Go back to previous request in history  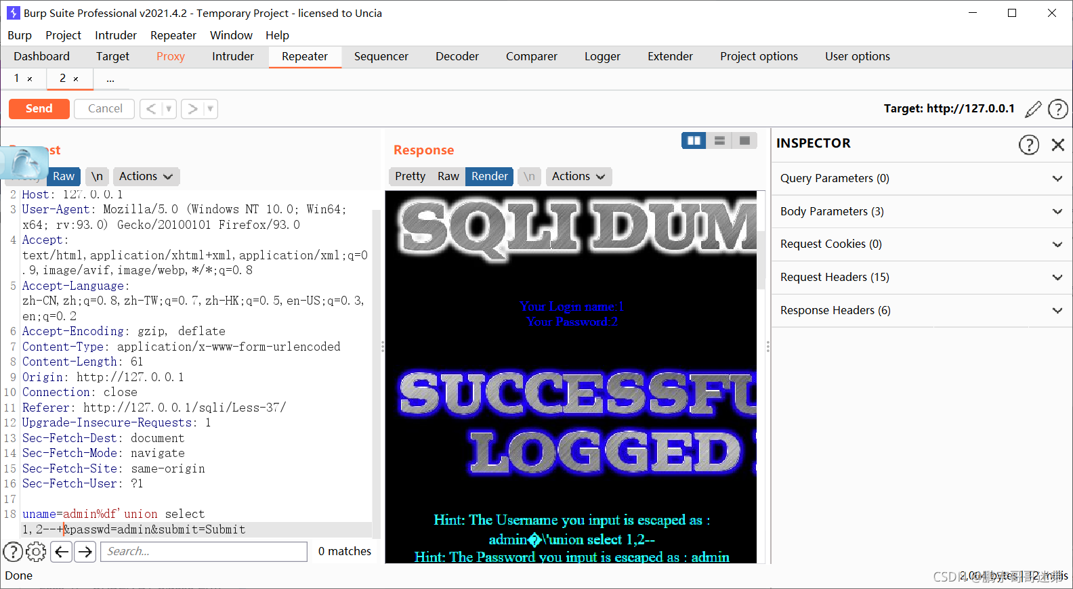(151, 108)
